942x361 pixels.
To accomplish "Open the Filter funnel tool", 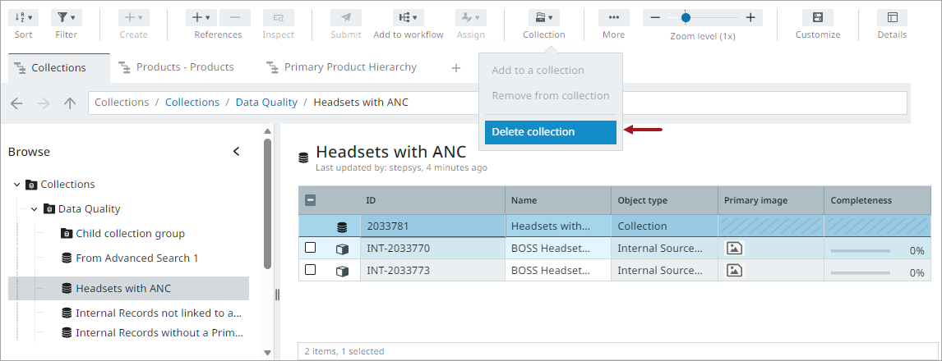I will coord(66,17).
